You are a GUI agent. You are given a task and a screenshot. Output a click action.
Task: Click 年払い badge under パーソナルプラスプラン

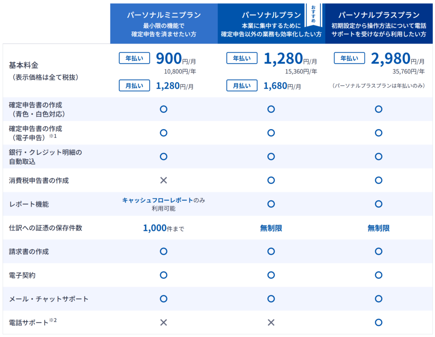tap(349, 59)
